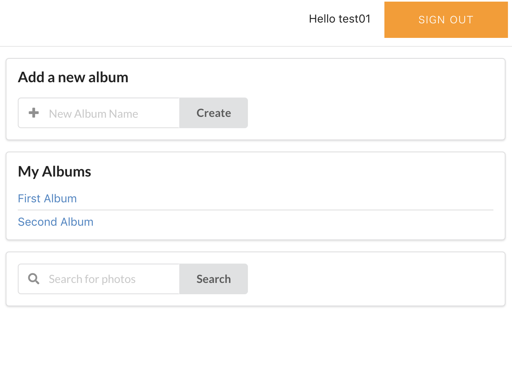Click the Create album button
Screen dimensions: 512x370
214,113
